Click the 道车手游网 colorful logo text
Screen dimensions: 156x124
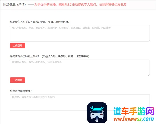pos(132,112)
